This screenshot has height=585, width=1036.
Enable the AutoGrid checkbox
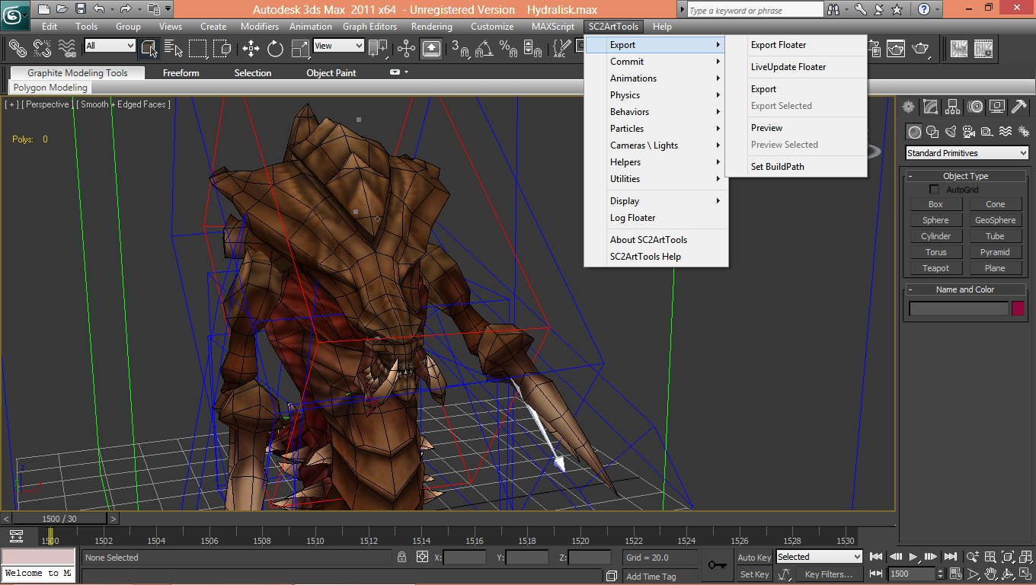click(x=935, y=190)
